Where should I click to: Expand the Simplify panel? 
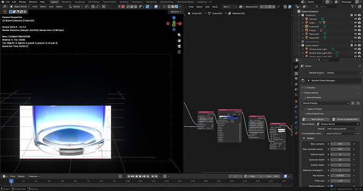tap(303, 88)
